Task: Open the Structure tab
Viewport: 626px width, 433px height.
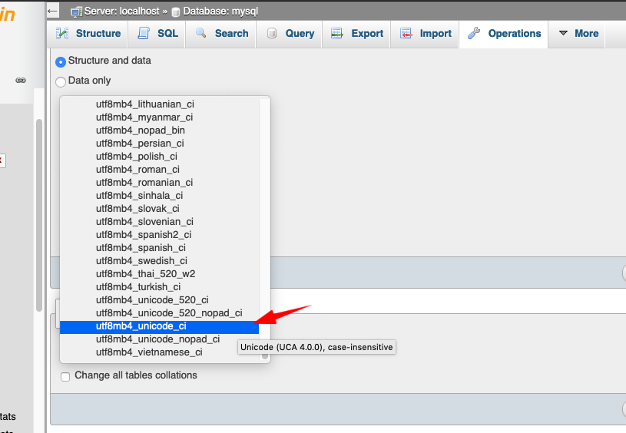Action: coord(88,34)
